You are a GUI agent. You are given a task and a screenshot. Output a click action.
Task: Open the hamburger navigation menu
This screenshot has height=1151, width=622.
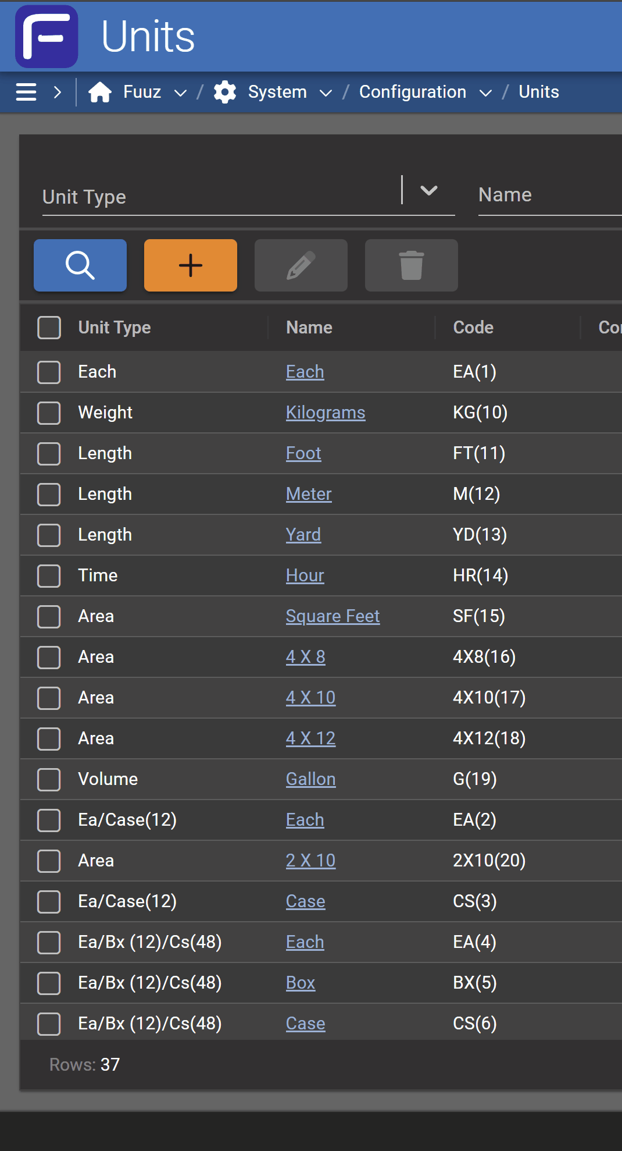(x=26, y=92)
